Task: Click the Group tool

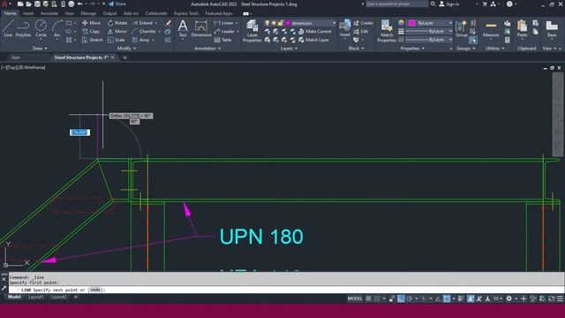Action: (x=461, y=29)
